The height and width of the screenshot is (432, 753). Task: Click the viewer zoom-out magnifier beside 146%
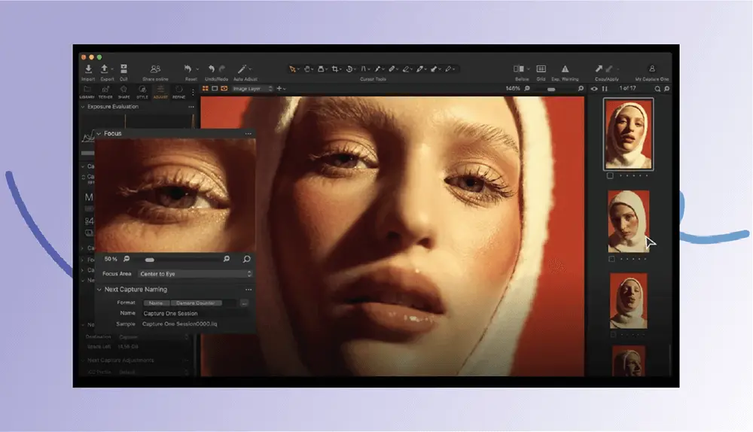[527, 88]
